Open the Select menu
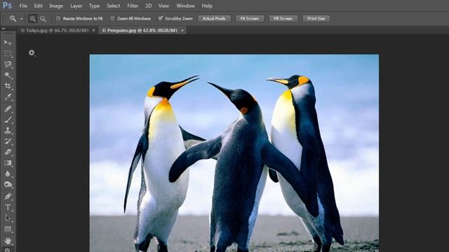 click(x=114, y=6)
